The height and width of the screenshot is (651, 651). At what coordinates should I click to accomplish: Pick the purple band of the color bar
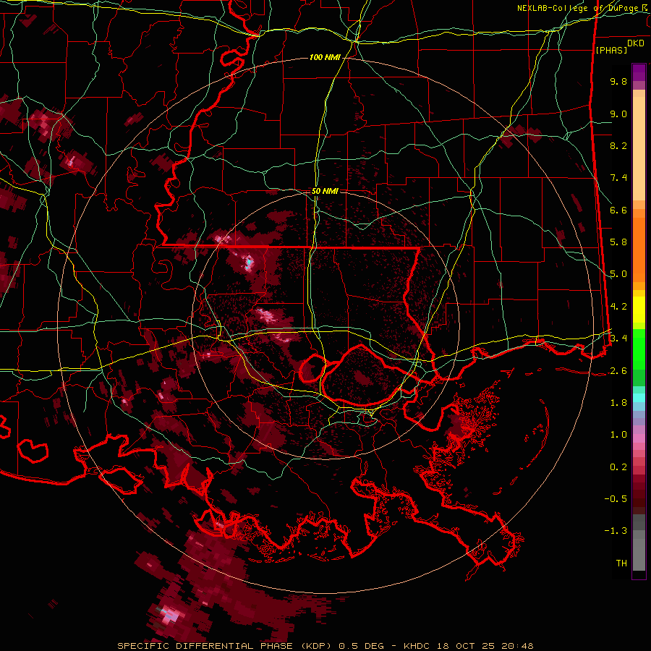tap(639, 72)
